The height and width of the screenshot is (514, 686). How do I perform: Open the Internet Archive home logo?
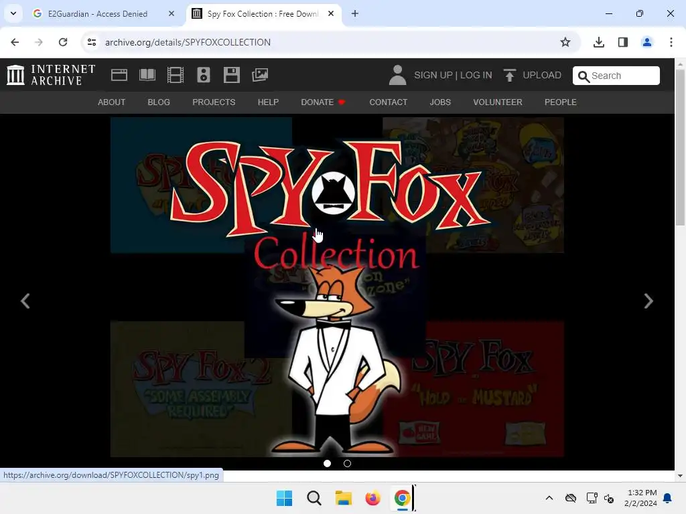(51, 75)
